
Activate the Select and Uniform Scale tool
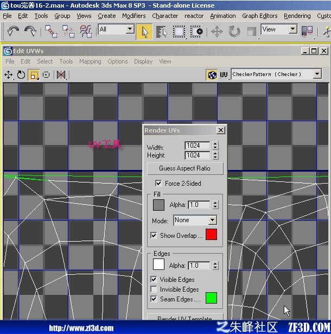[x=252, y=32]
